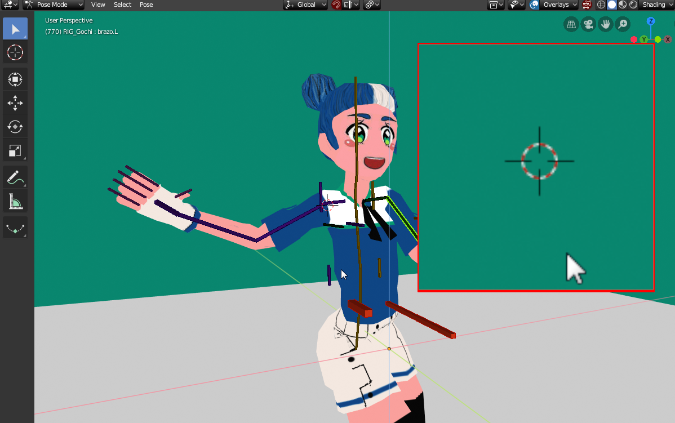Screen dimensions: 675x423
Task: Open the Pose Mode selector
Action: pos(54,5)
